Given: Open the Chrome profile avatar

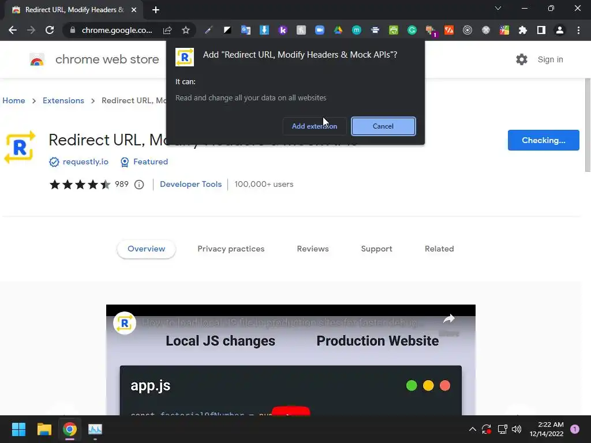Looking at the screenshot, I should click(x=560, y=30).
